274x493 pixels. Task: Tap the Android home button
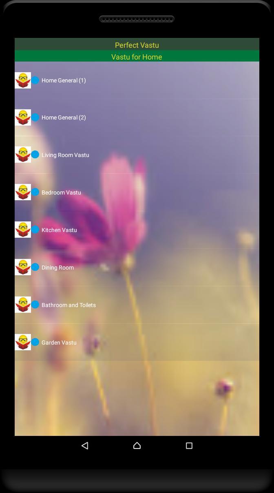point(137,446)
